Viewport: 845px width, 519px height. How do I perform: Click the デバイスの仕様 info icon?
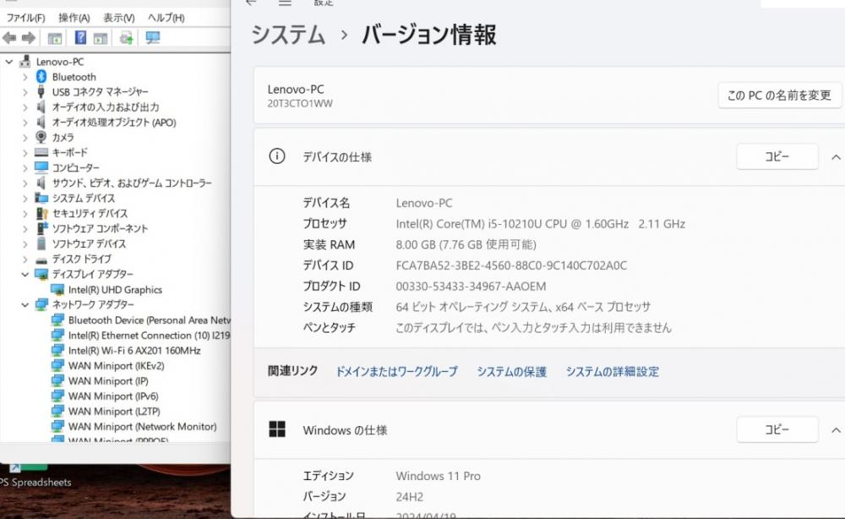tap(277, 156)
